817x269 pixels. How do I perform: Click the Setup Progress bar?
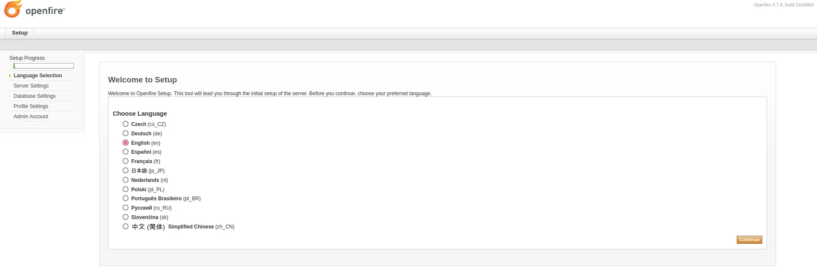point(44,66)
